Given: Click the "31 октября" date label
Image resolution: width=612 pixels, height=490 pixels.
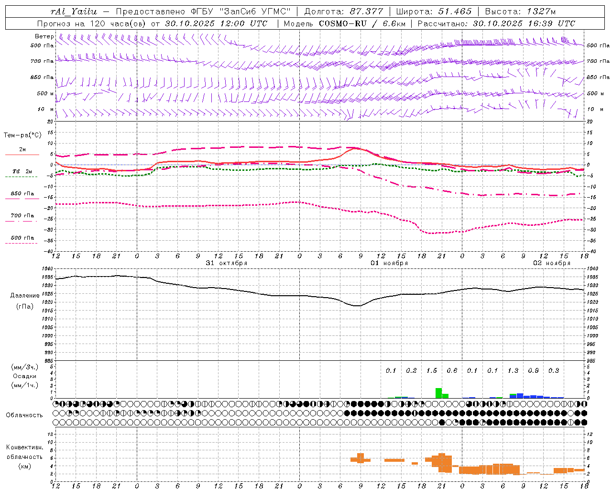Looking at the screenshot, I should (x=227, y=263).
